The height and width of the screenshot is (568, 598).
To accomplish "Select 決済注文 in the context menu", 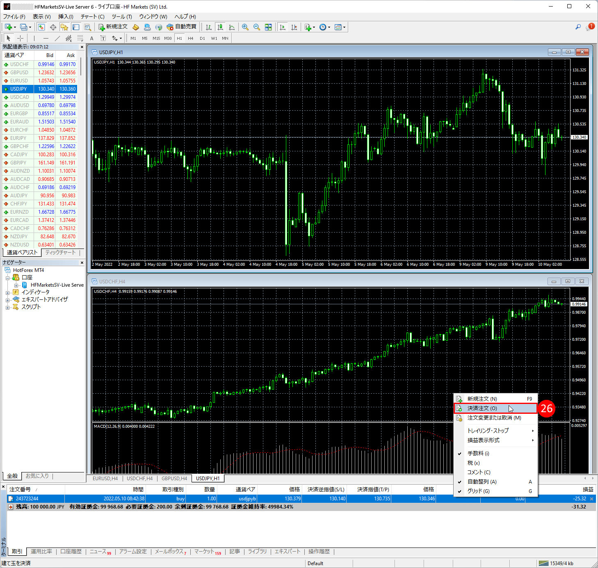I will tap(482, 408).
